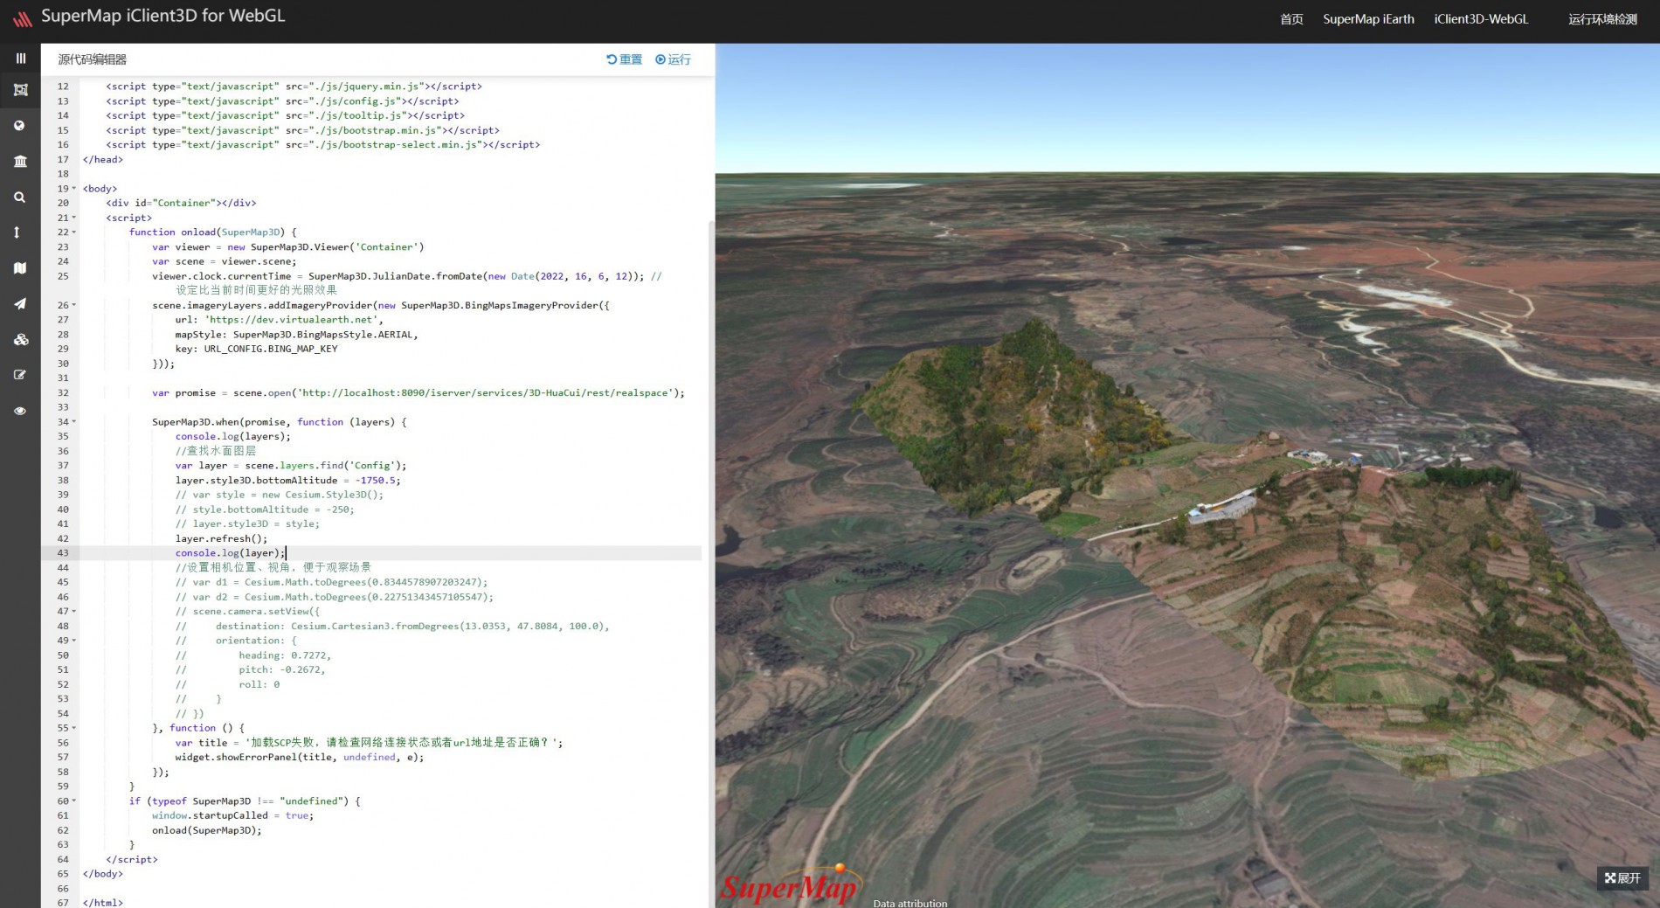1660x908 pixels.
Task: Collapse the code fold at line 26
Action: click(74, 305)
